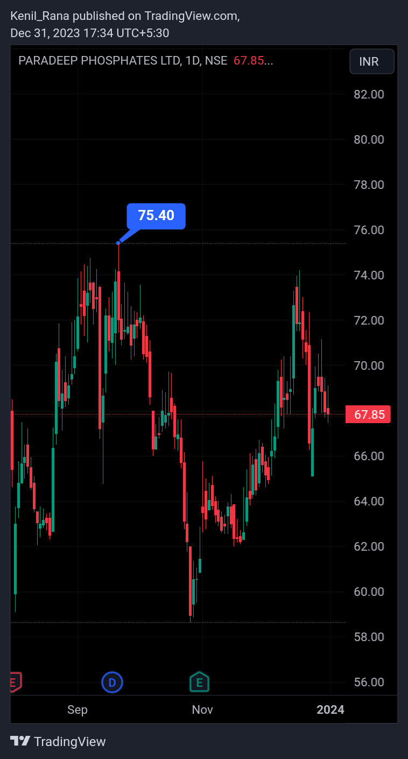Click the 74.00 price axis label
This screenshot has width=408, height=759.
tap(369, 275)
